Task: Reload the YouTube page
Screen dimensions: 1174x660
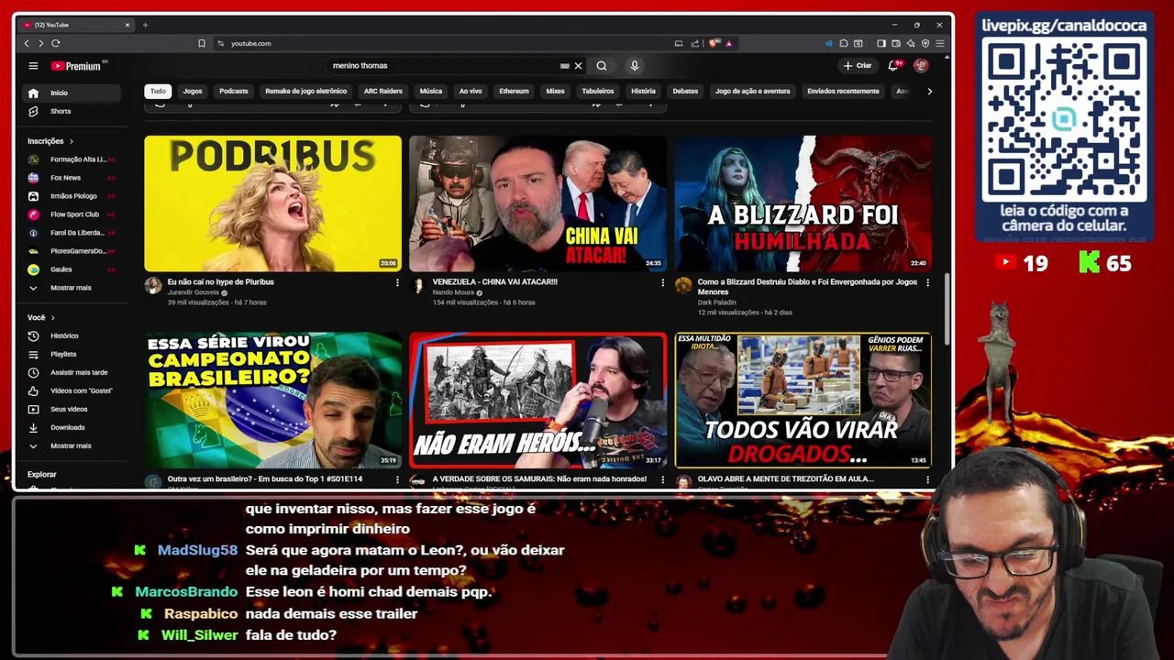Action: [x=56, y=43]
